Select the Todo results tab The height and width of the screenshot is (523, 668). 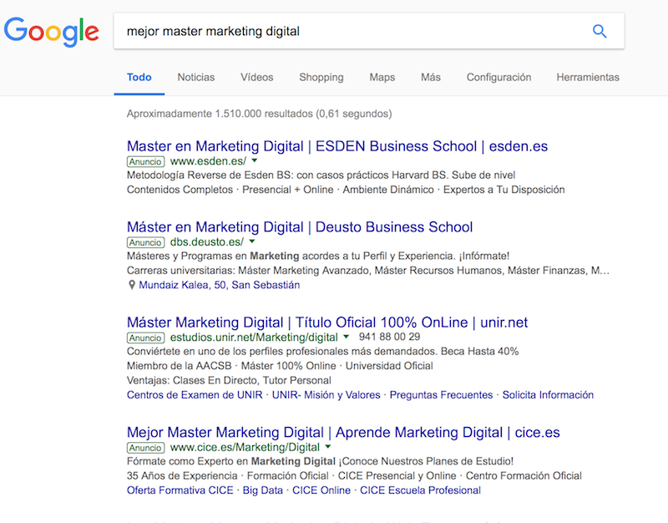pos(139,77)
